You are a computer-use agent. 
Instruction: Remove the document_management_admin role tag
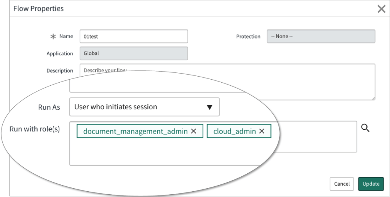pos(193,131)
